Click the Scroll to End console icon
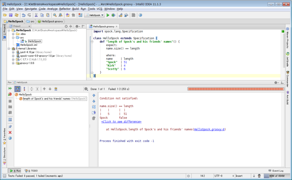Viewport: 292px width, 180px height. [94, 113]
